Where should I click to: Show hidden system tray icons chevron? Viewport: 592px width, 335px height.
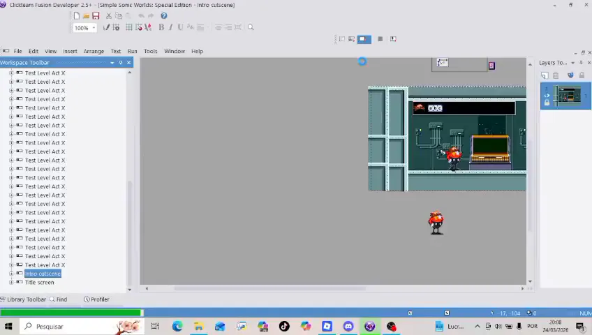tap(478, 327)
